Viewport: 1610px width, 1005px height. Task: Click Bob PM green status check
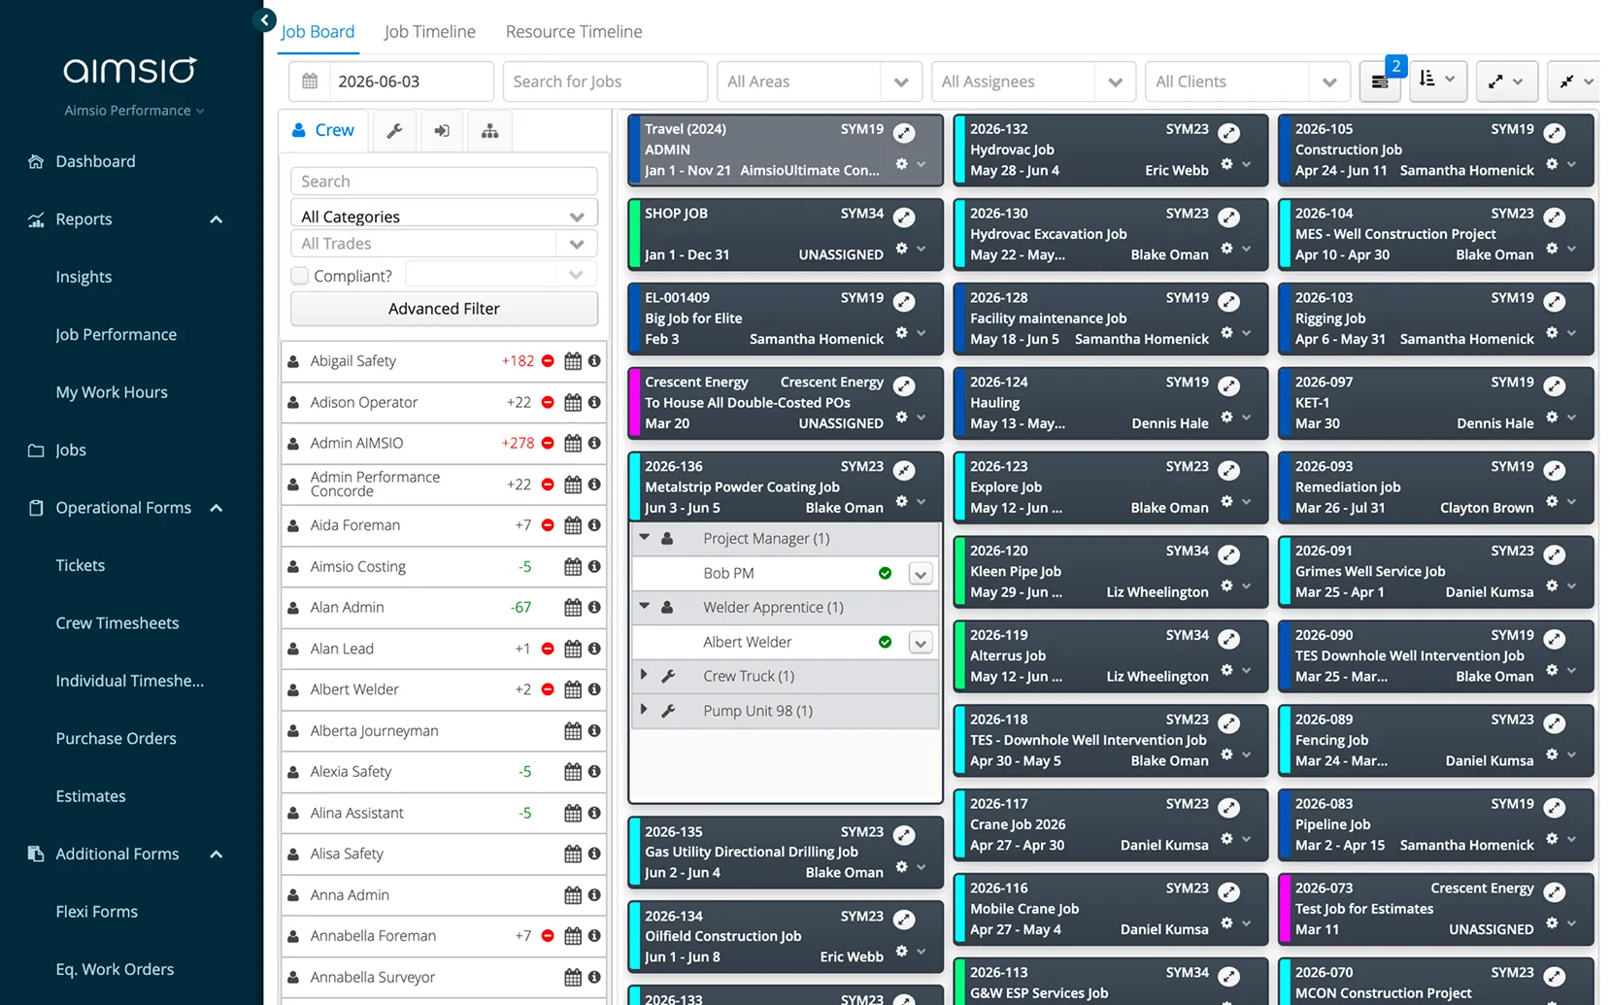coord(885,573)
